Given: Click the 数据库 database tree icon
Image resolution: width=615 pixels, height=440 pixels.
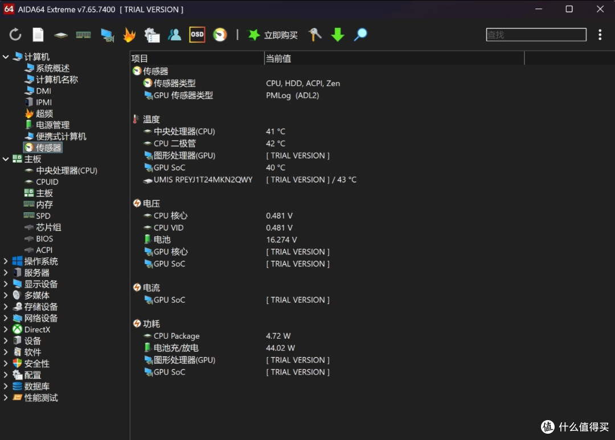Looking at the screenshot, I should tap(17, 386).
